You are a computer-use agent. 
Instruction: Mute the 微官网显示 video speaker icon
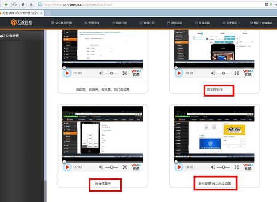(101, 167)
